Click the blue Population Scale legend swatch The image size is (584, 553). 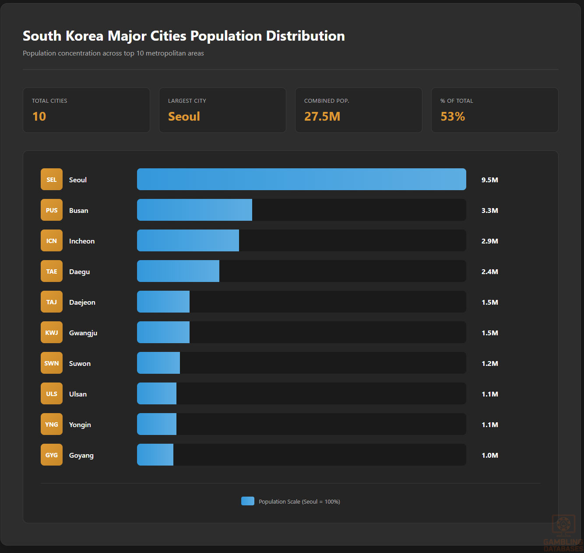pos(248,501)
